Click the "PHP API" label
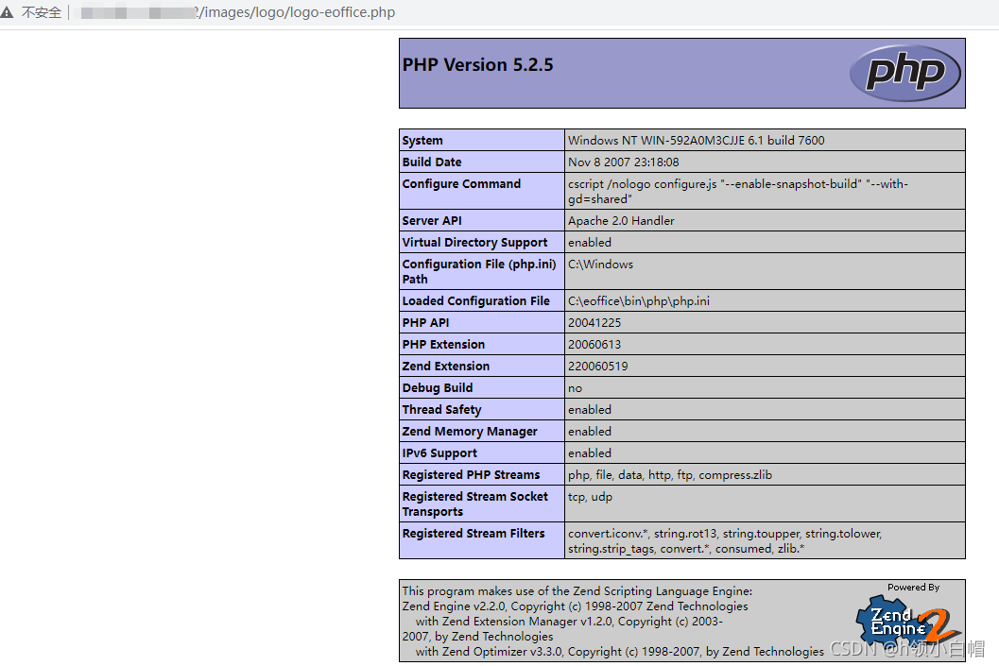Screen dimensions: 999x666 (x=425, y=322)
